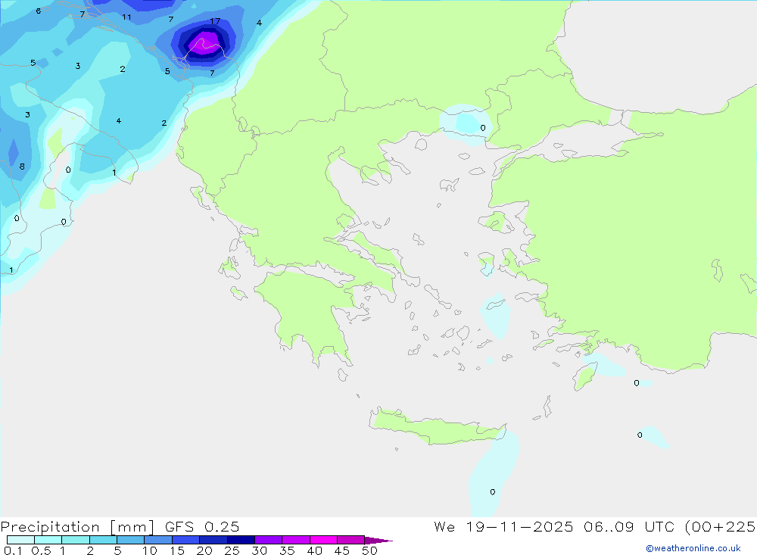Click the island of Crete on the map
The image size is (757, 555).
click(x=437, y=427)
